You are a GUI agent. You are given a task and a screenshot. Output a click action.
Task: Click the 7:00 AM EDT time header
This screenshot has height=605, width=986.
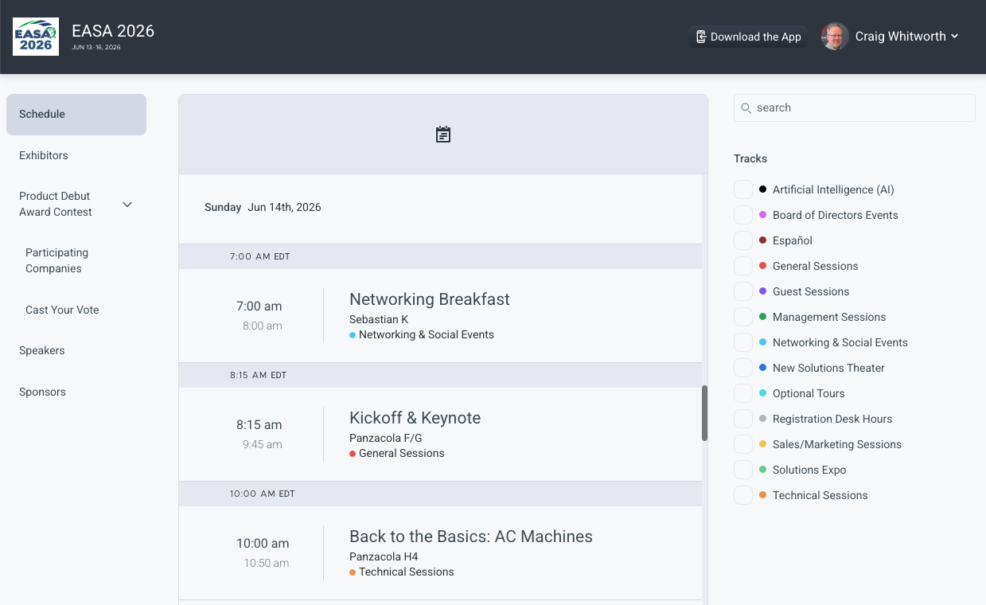(259, 256)
